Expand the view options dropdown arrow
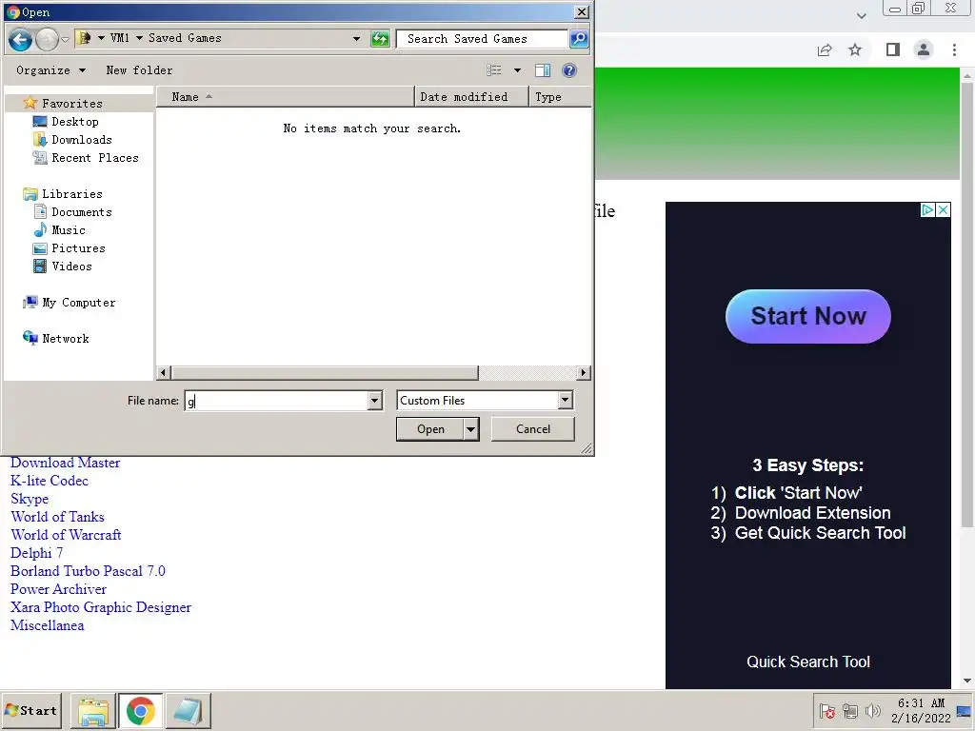This screenshot has height=731, width=975. (517, 70)
